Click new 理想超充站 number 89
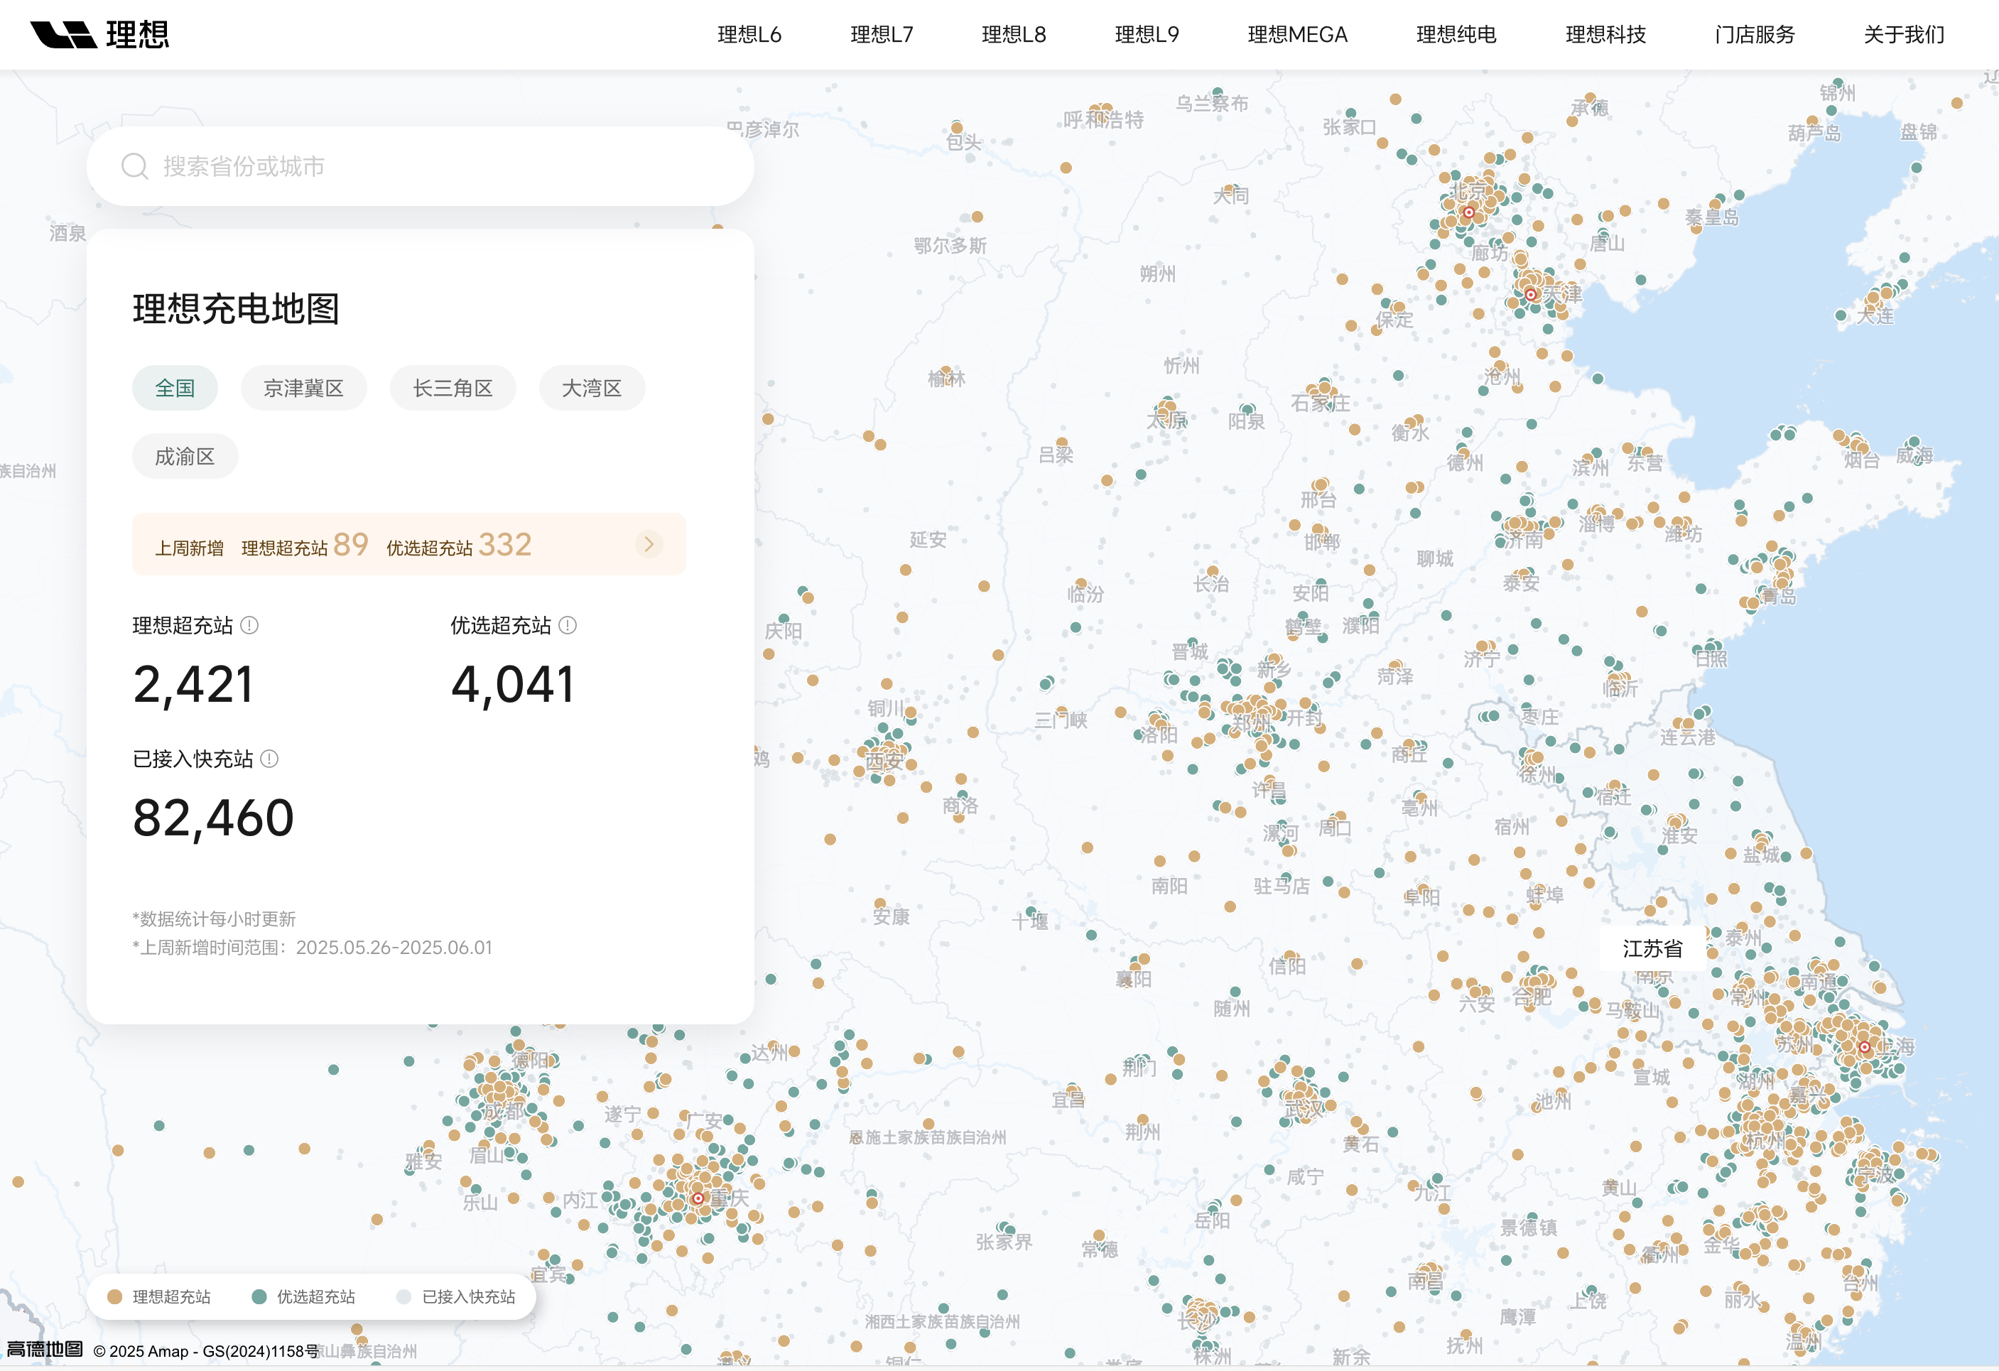The height and width of the screenshot is (1371, 1999). point(351,544)
